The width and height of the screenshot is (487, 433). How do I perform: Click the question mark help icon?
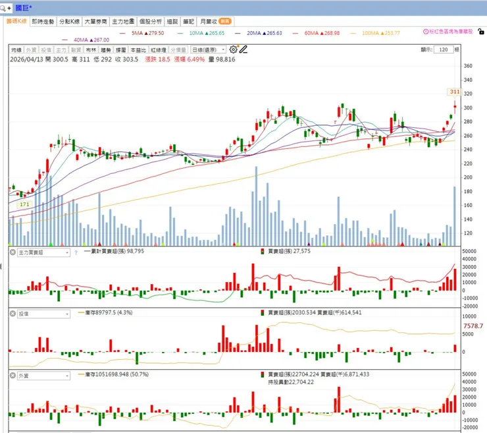click(76, 252)
